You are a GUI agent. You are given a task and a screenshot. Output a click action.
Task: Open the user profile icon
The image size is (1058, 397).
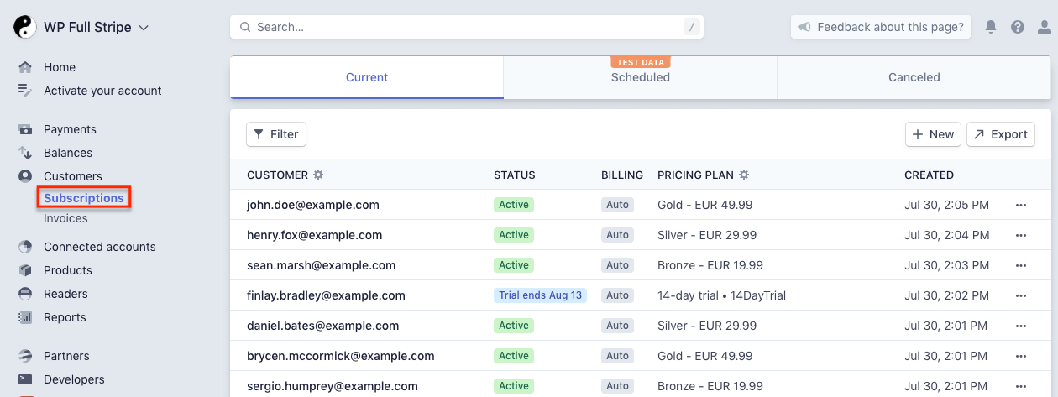[x=1044, y=27]
